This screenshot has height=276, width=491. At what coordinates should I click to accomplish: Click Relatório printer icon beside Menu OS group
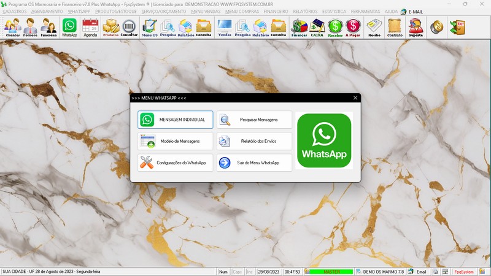pos(186,27)
